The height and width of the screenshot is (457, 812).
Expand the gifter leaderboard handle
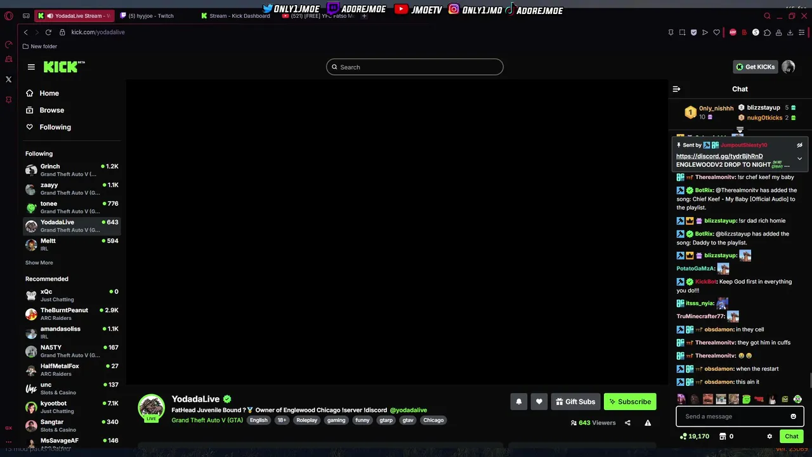(x=740, y=130)
